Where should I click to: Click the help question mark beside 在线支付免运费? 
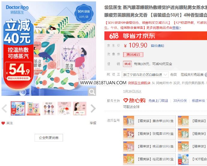tap(206, 75)
